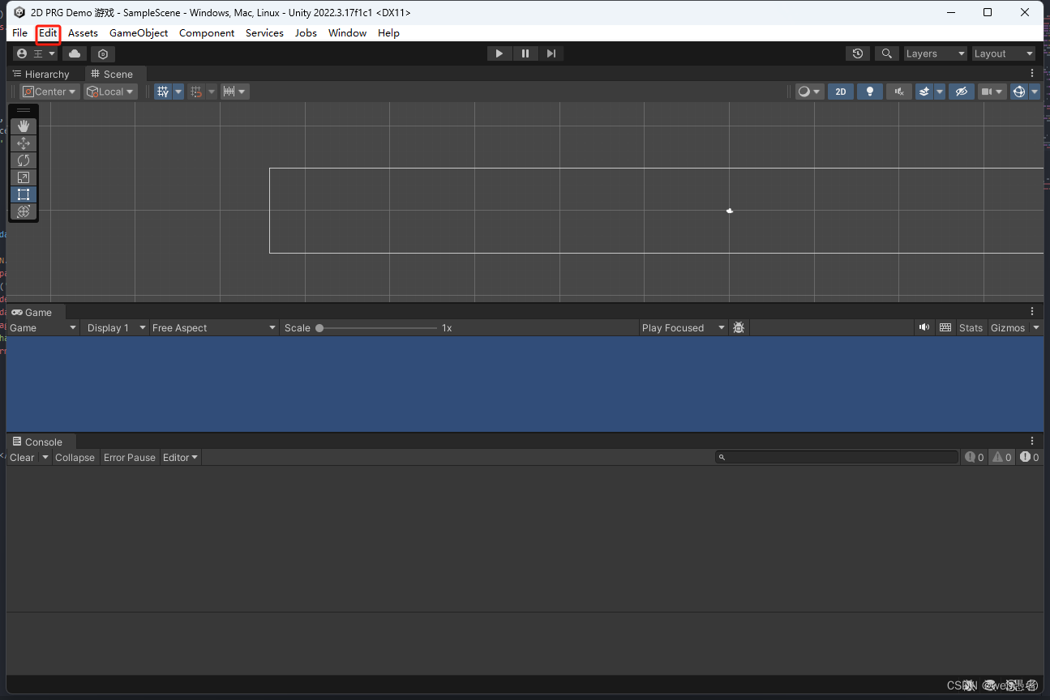Open Game panel three-dot options menu
The width and height of the screenshot is (1050, 700).
[x=1032, y=311]
